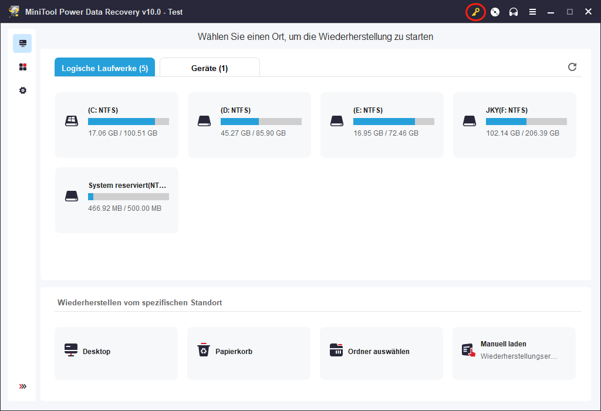The image size is (601, 411).
Task: Choose Papierkorb recovery location
Action: 249,353
